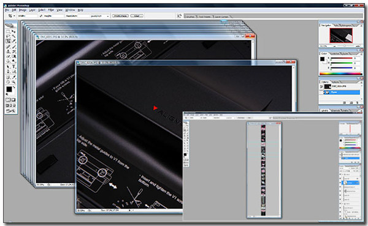The width and height of the screenshot is (368, 226).
Task: Click on the red R color slider
Action: [x=342, y=58]
